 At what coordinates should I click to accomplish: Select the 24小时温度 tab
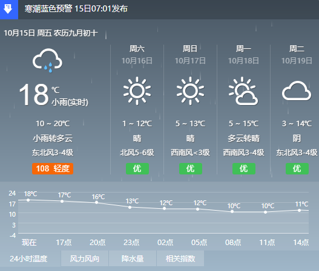(28, 258)
